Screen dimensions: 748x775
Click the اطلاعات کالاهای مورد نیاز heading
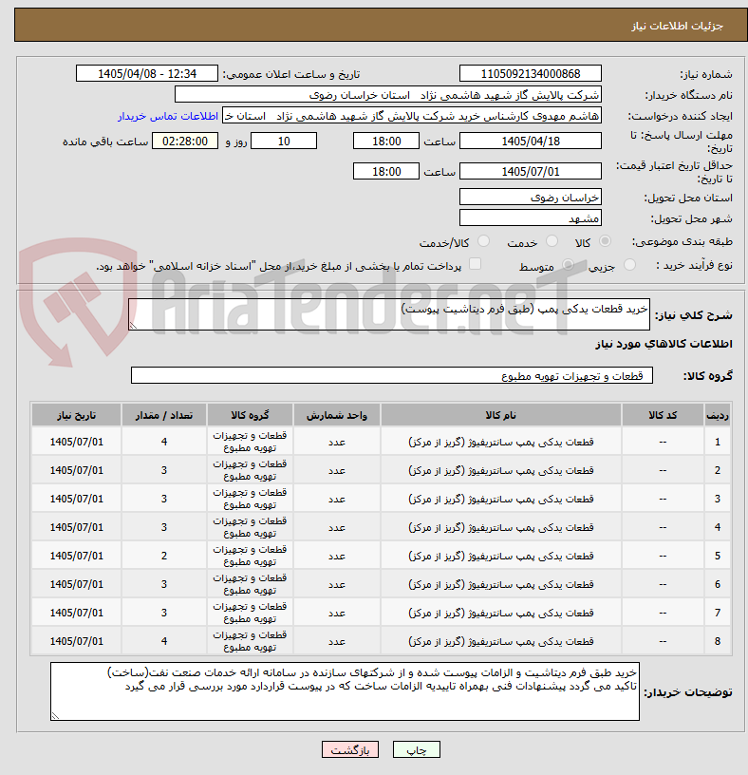point(664,344)
